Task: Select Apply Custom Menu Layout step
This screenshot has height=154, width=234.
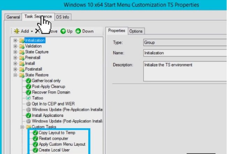Action: [62, 144]
